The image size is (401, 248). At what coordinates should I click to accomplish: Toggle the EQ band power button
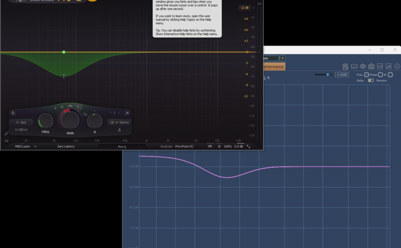(13, 113)
